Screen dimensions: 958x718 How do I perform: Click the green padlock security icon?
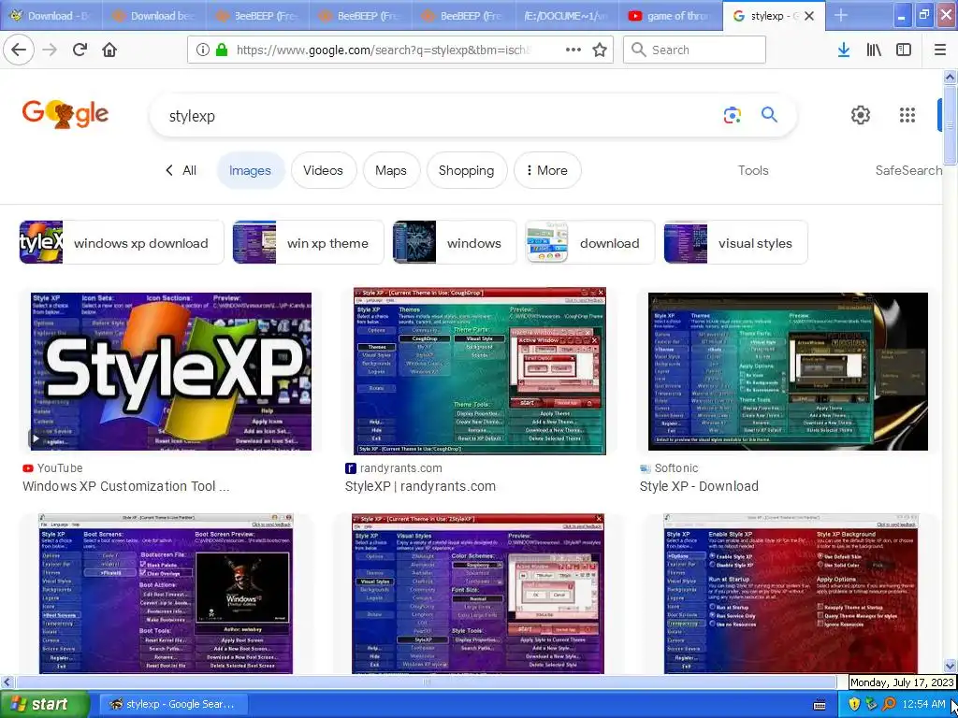pos(221,50)
